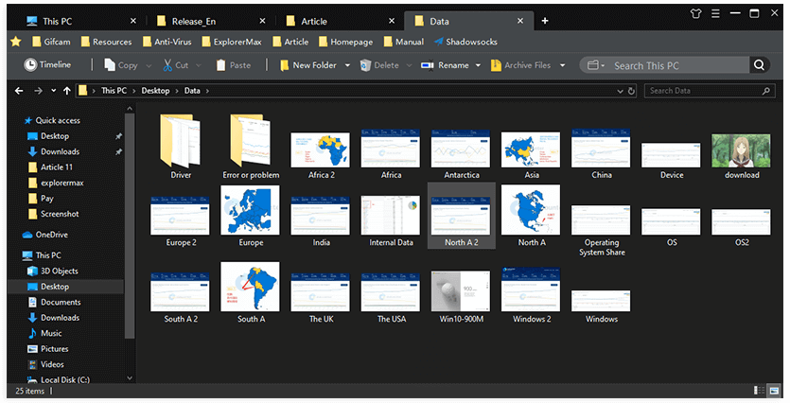The width and height of the screenshot is (790, 403).
Task: Navigate back with the left arrow
Action: (20, 91)
